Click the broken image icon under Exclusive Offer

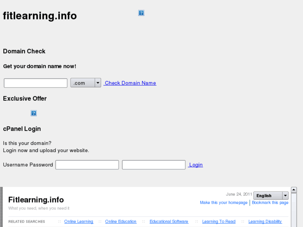(34, 113)
